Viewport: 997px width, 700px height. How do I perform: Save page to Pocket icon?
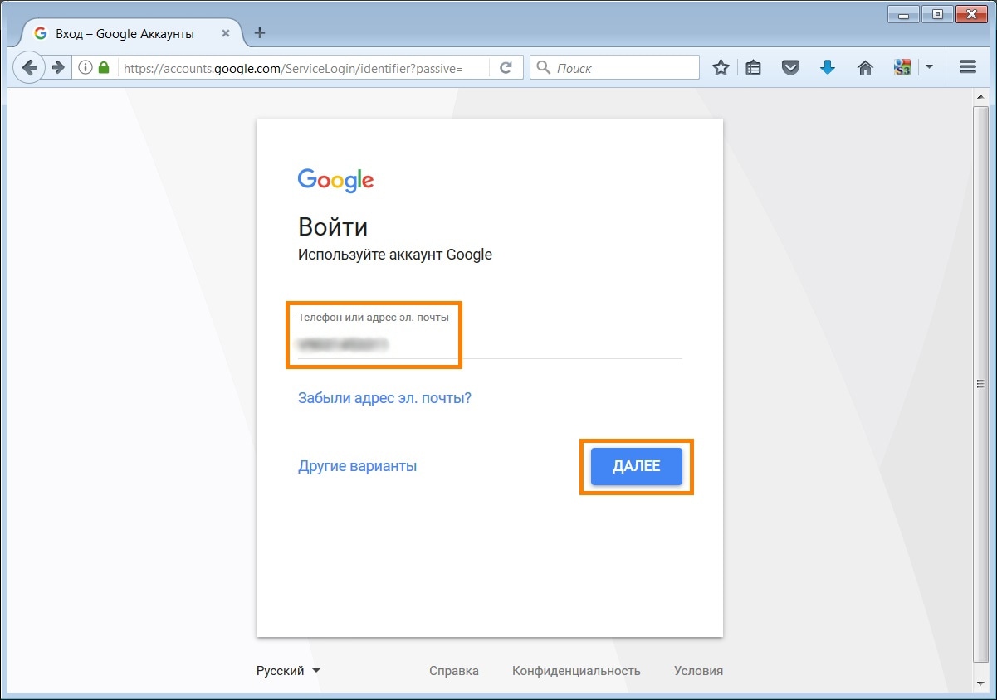pos(790,68)
